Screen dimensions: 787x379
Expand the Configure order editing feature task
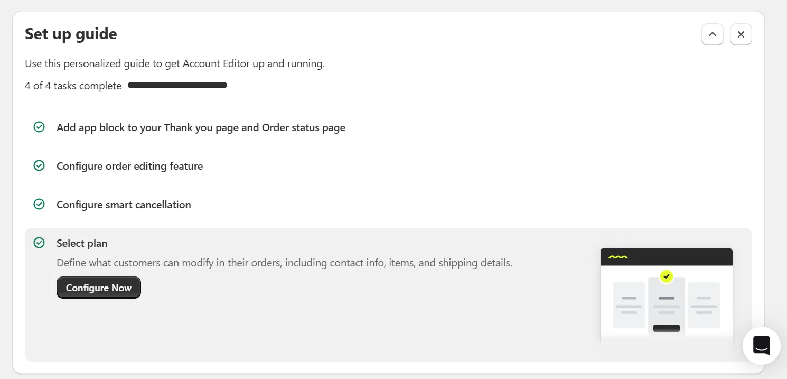(x=129, y=166)
